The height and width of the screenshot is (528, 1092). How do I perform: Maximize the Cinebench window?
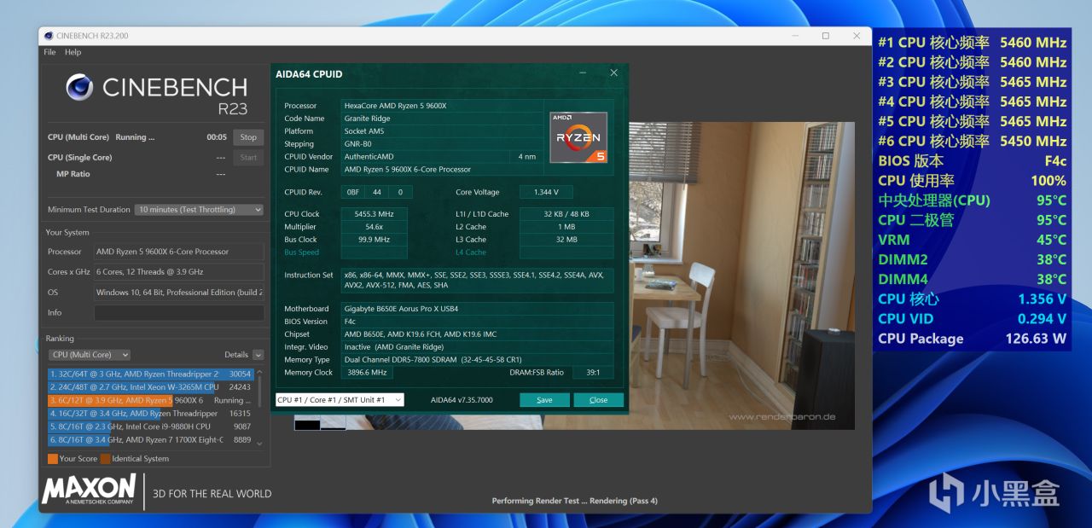tap(825, 36)
